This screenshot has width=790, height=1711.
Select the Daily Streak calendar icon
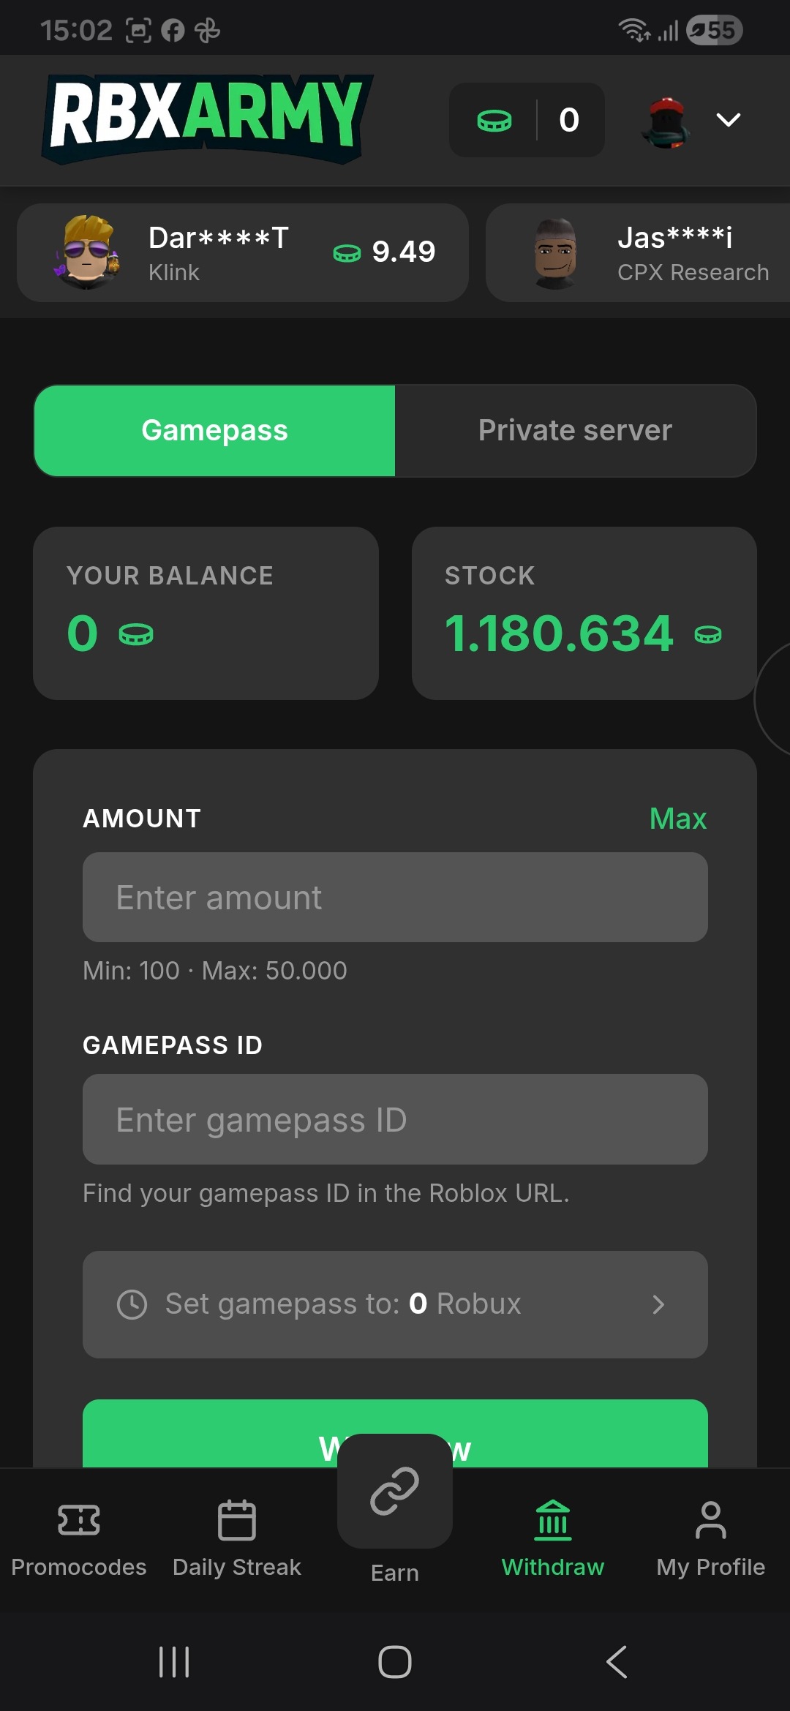(236, 1519)
